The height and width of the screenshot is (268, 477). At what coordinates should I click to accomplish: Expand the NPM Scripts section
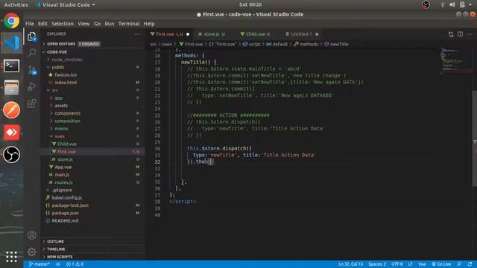coord(92,257)
